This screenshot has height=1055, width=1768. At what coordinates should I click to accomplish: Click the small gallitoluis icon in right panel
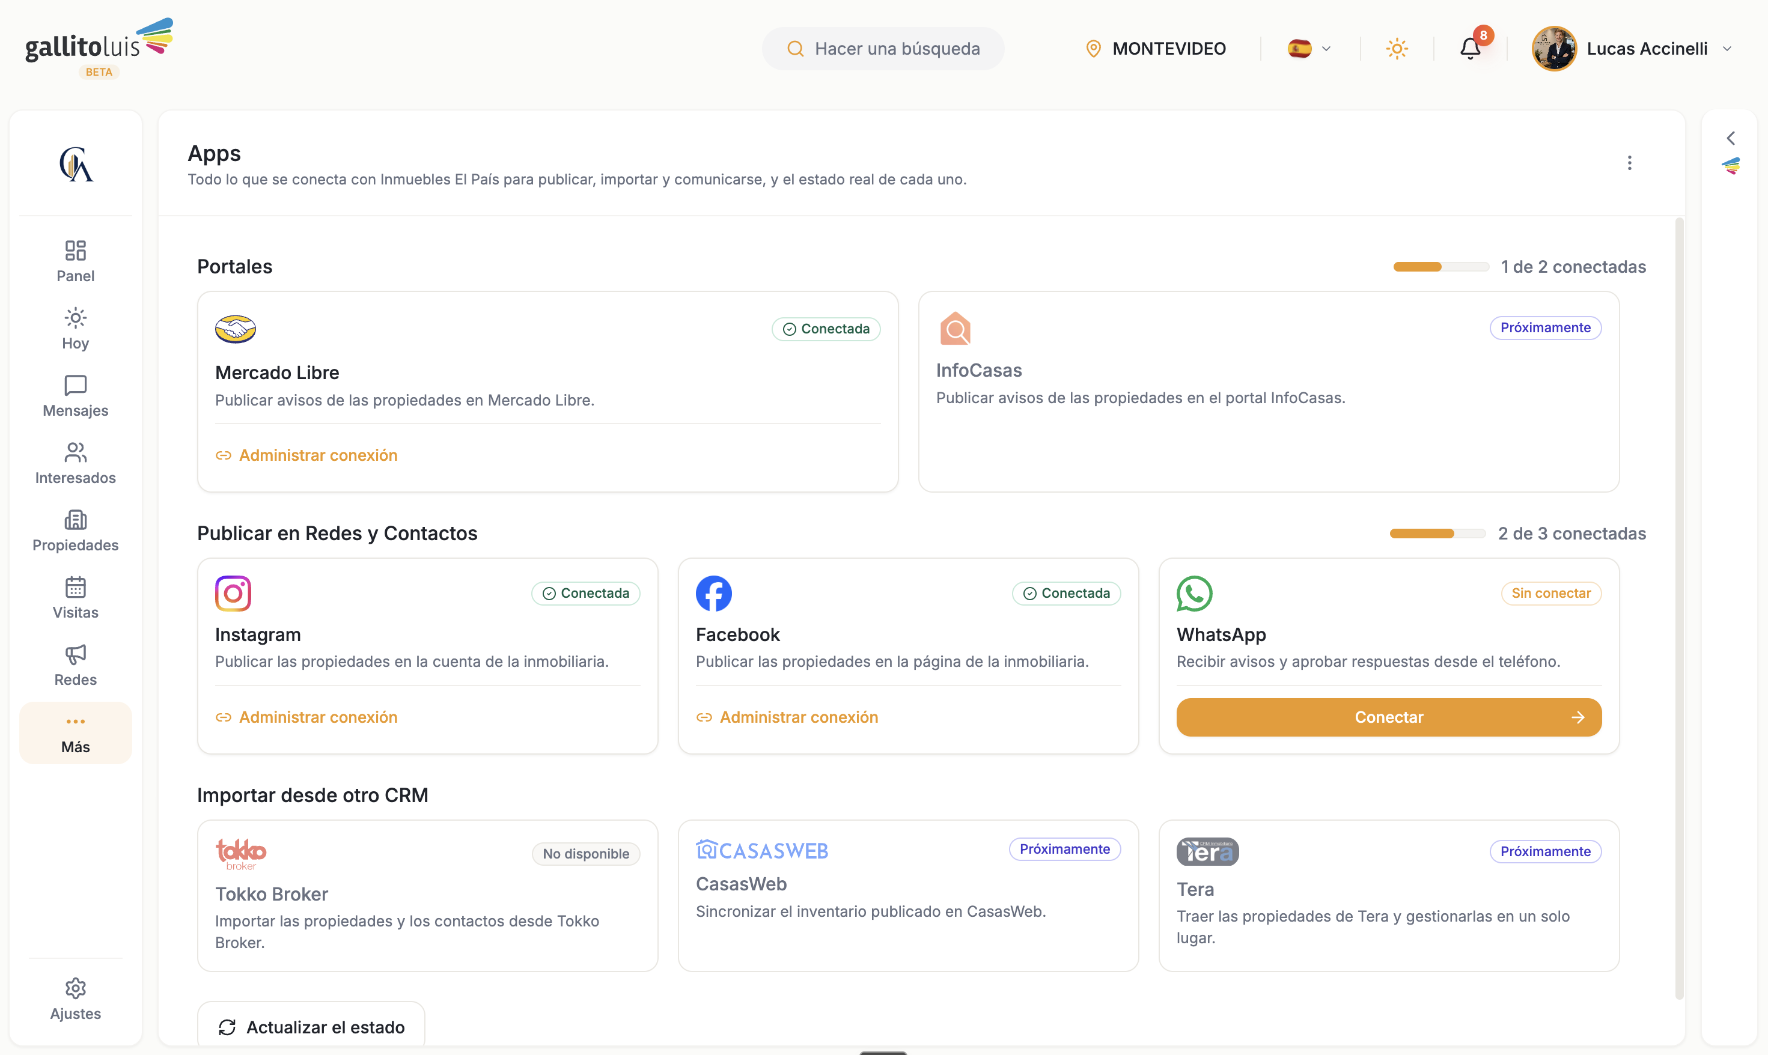tap(1730, 166)
